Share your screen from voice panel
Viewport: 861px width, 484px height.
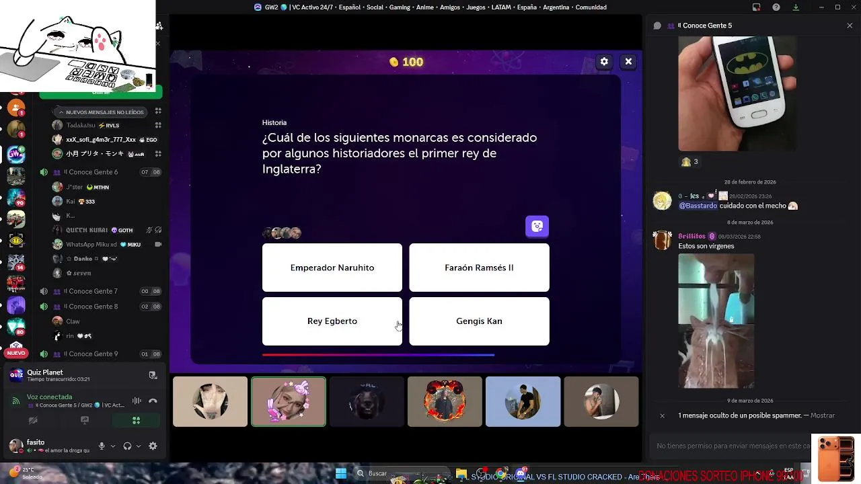click(84, 420)
